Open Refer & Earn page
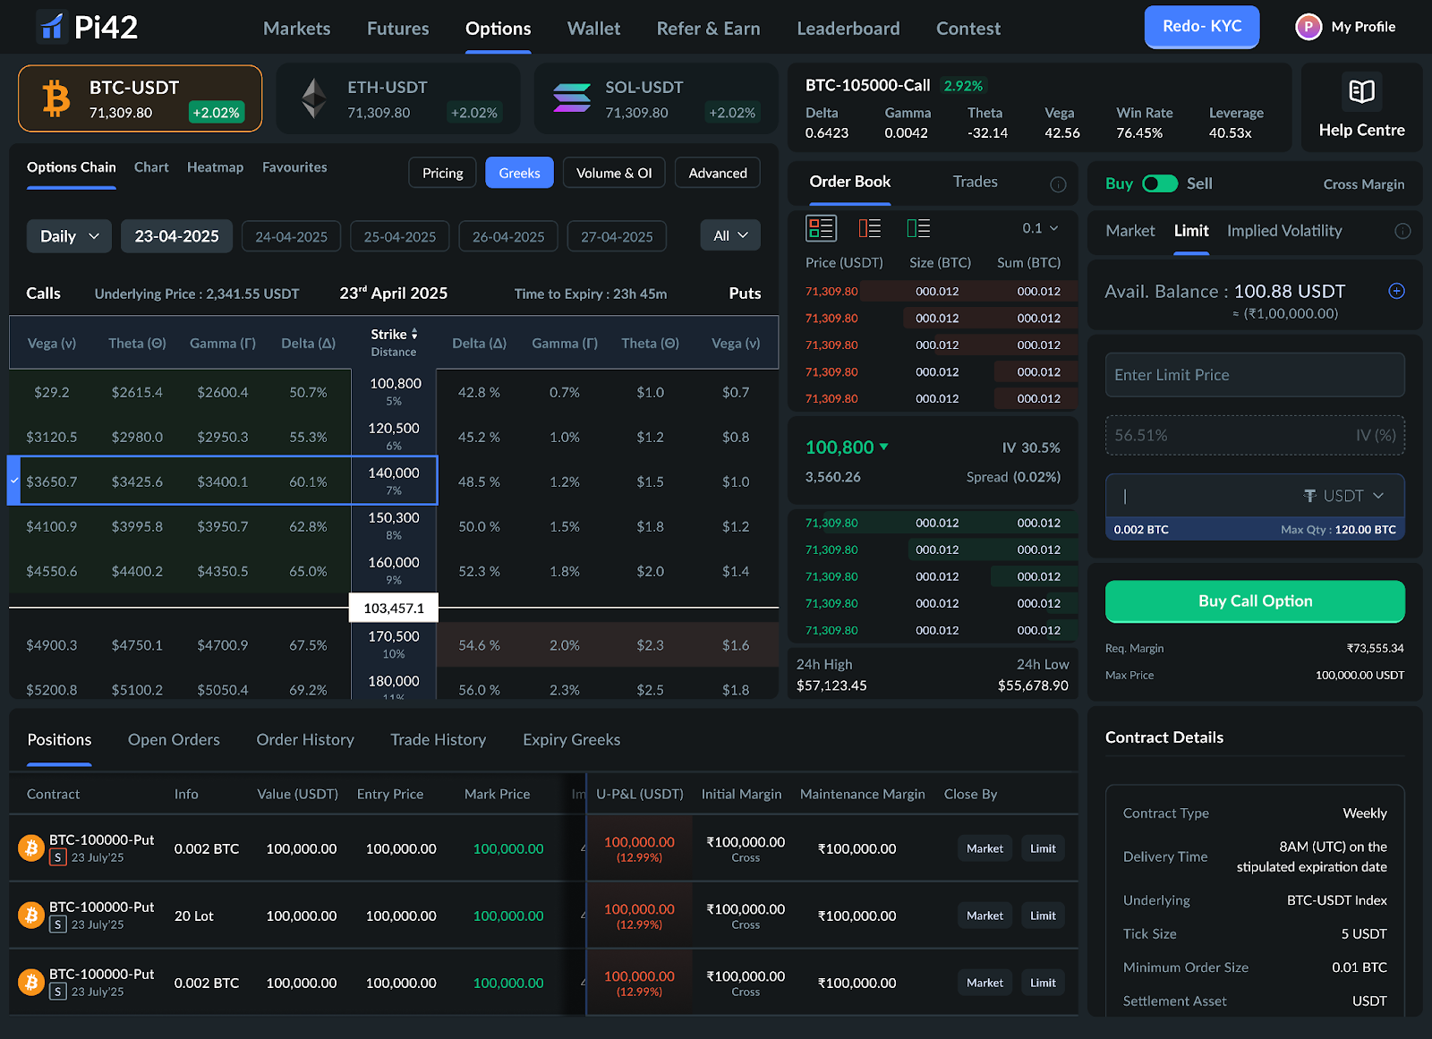 pos(709,29)
